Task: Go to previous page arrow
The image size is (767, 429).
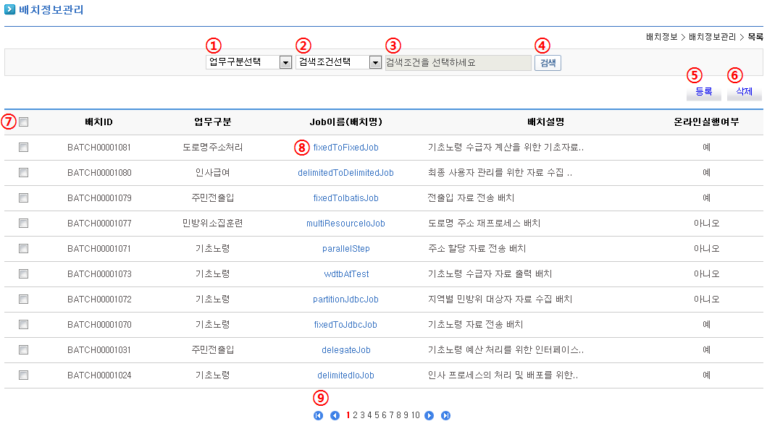Action: pyautogui.click(x=335, y=415)
